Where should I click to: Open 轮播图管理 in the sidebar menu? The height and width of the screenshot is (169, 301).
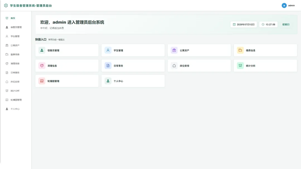tap(16, 100)
